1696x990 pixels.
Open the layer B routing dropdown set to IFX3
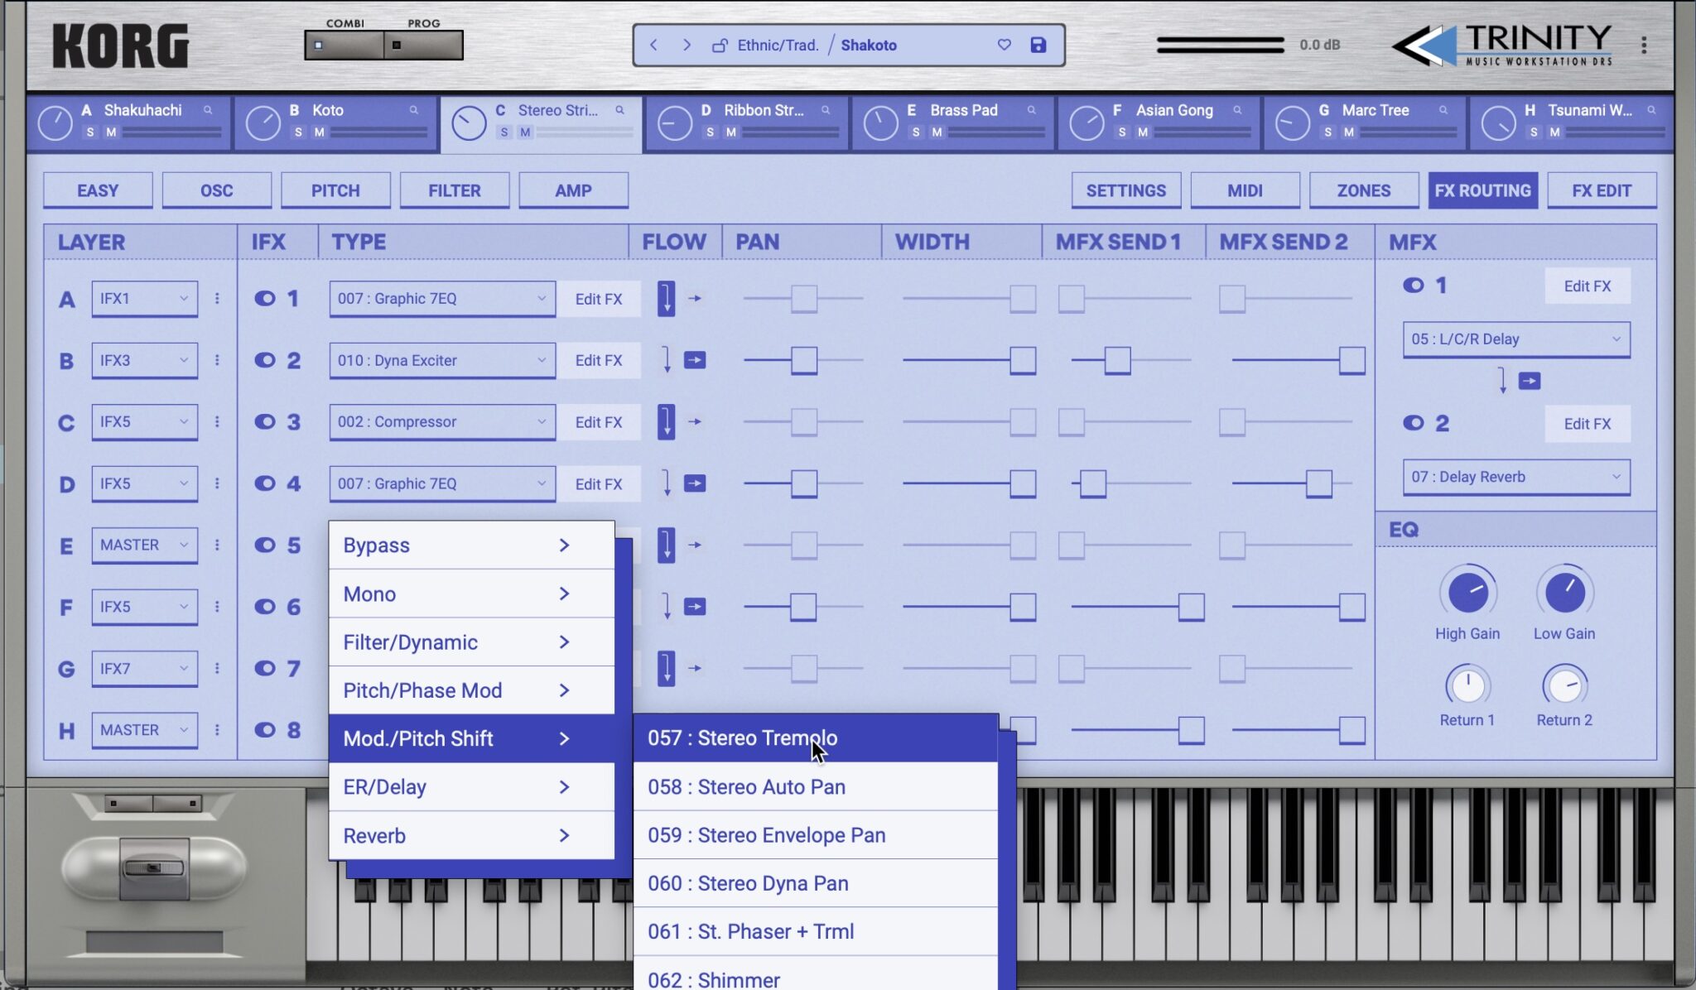(x=144, y=360)
